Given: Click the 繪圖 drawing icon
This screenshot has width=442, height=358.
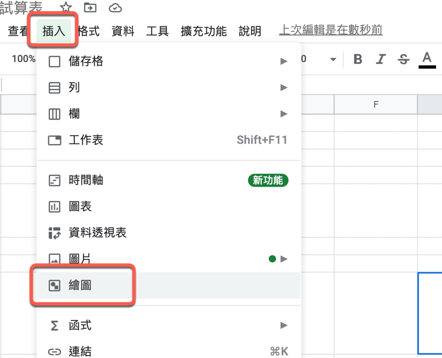Looking at the screenshot, I should coord(55,286).
